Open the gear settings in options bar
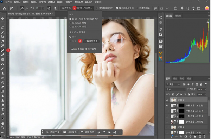 tap(55, 8)
